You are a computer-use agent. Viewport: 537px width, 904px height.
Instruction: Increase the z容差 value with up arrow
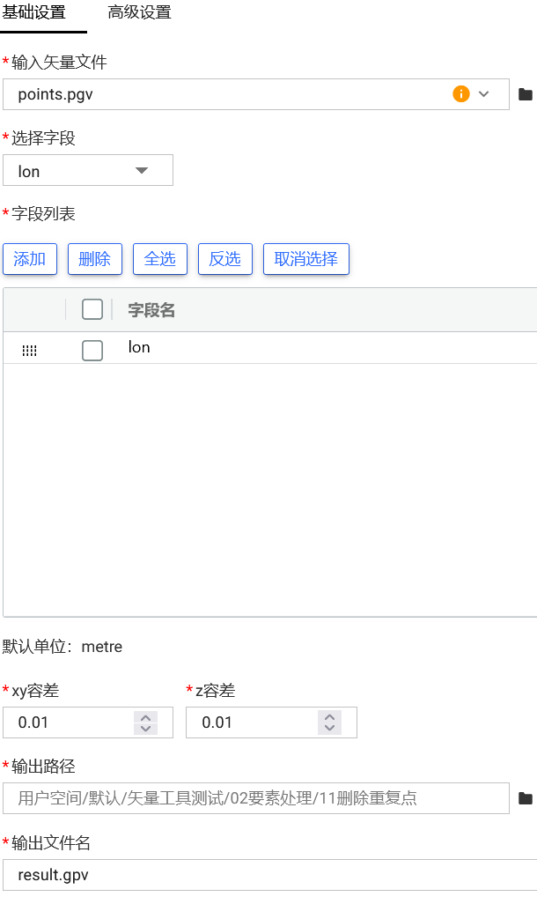pyautogui.click(x=329, y=717)
